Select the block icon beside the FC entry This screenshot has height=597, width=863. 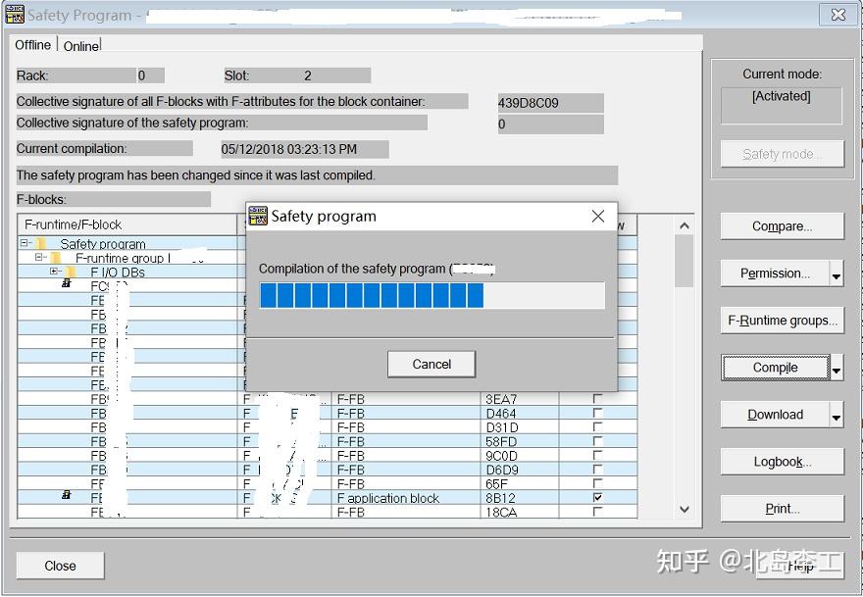click(66, 284)
